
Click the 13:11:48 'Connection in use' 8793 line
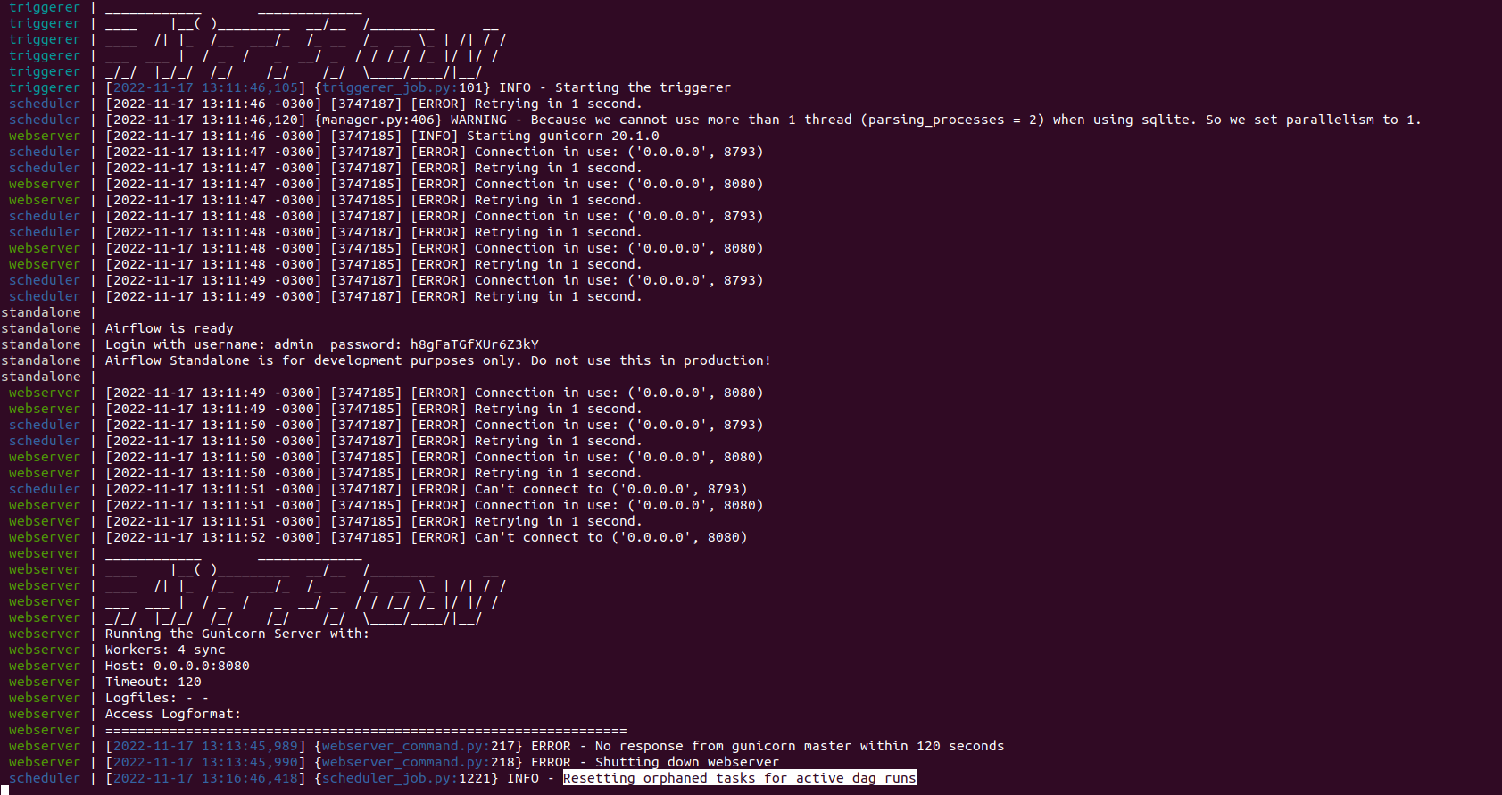(434, 216)
